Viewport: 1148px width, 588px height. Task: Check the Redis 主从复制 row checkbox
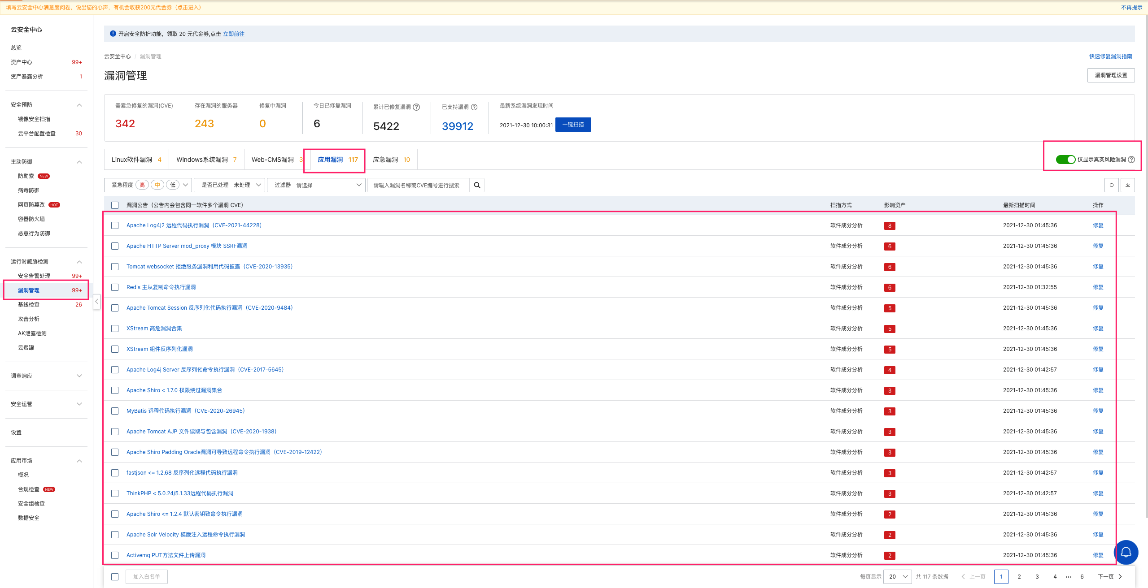coord(115,287)
